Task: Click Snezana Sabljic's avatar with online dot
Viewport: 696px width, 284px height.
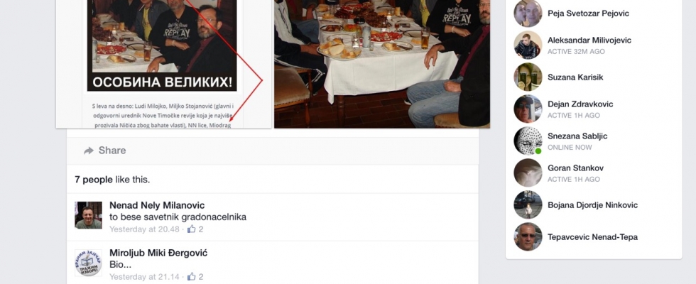Action: coord(528,141)
